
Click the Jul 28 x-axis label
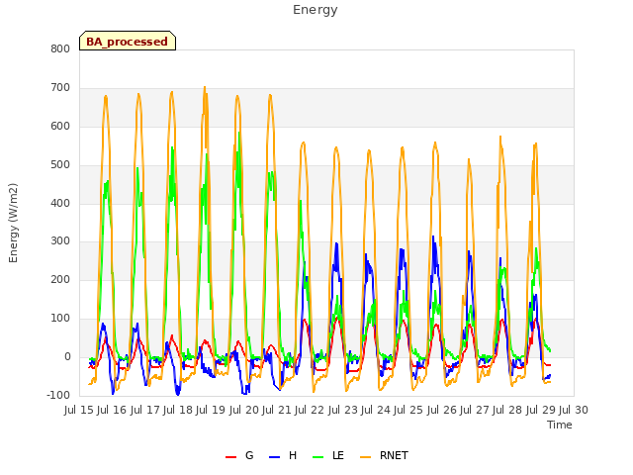[507, 410]
